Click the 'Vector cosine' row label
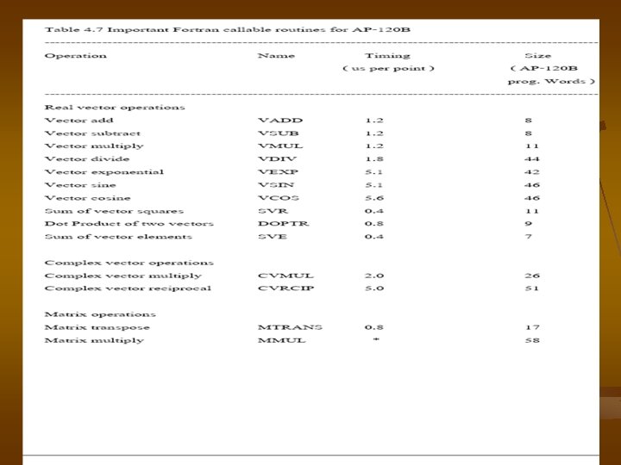Screen dimensions: 621x465 coord(87,198)
